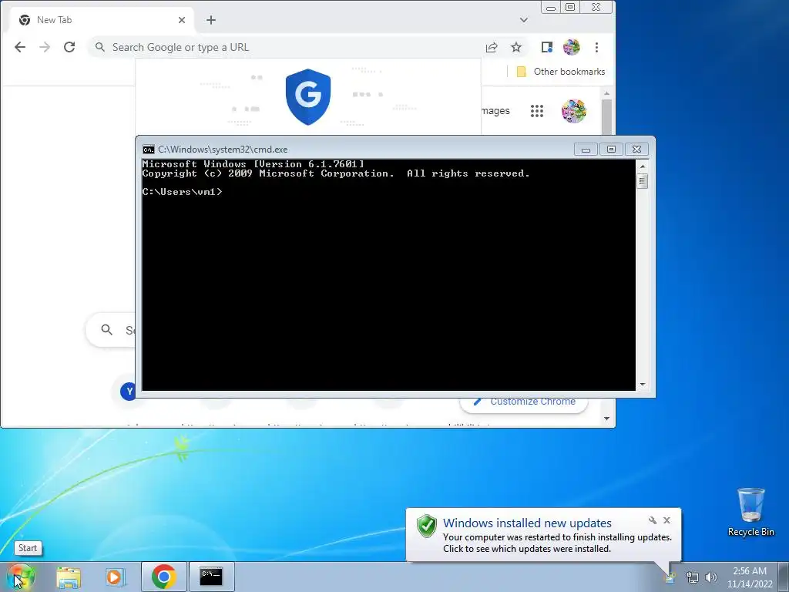Open Other bookmarks folder
The height and width of the screenshot is (592, 789).
point(561,72)
